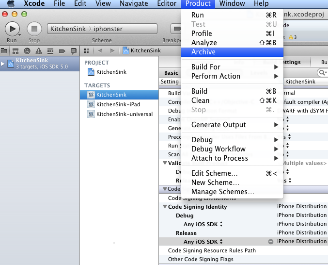Go back with the left arrow in jump bar
The width and height of the screenshot is (328, 265).
click(100, 50)
